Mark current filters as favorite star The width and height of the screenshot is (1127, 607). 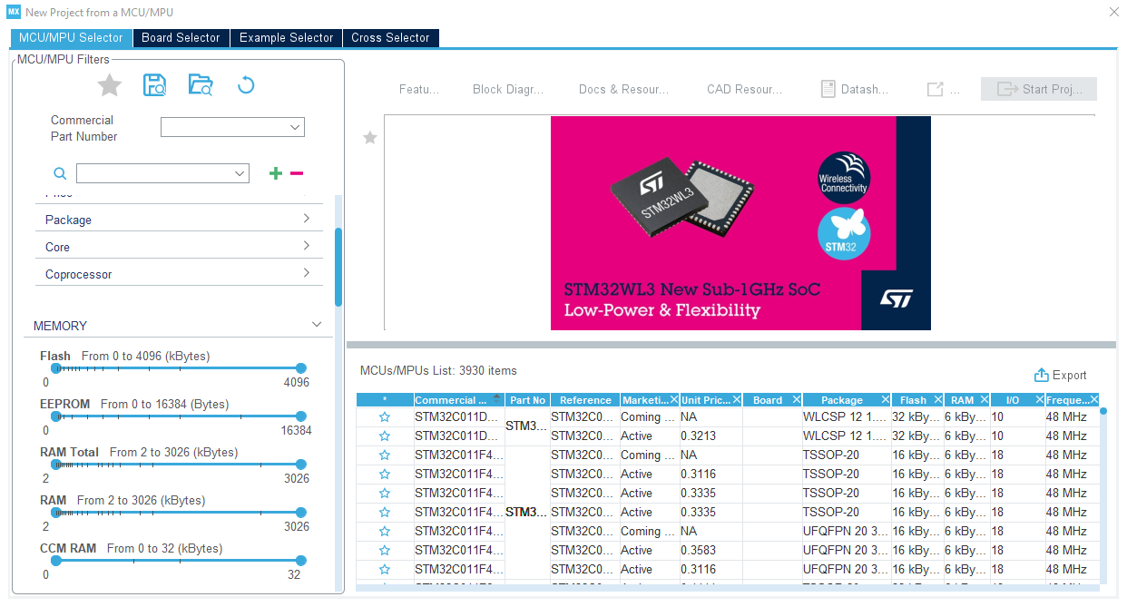[109, 84]
